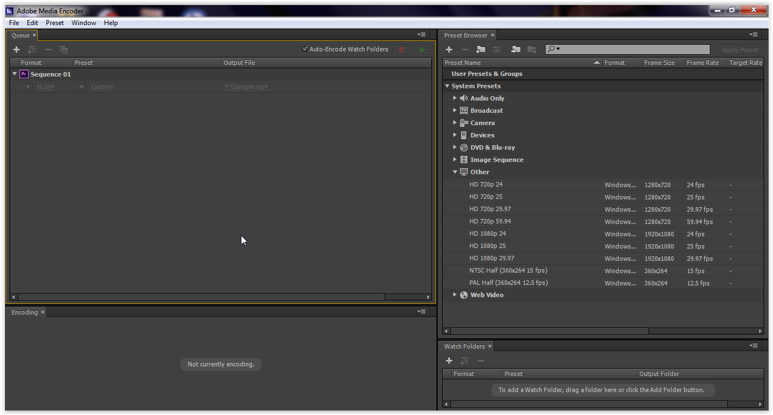Open the Custom preset dropdown
The width and height of the screenshot is (773, 415).
81,87
